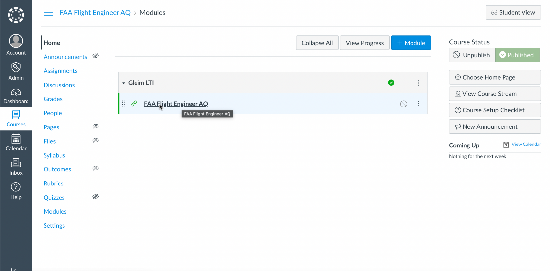Click the Unpublish course button

(x=472, y=55)
